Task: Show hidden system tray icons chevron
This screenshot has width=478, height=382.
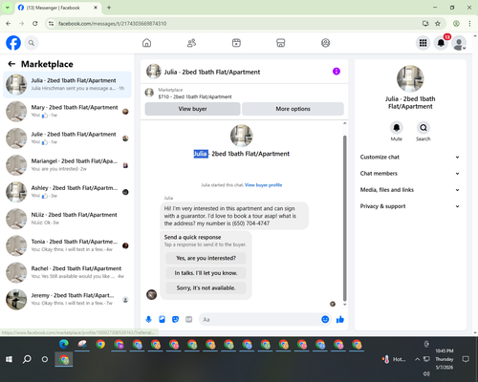Action: point(417,359)
